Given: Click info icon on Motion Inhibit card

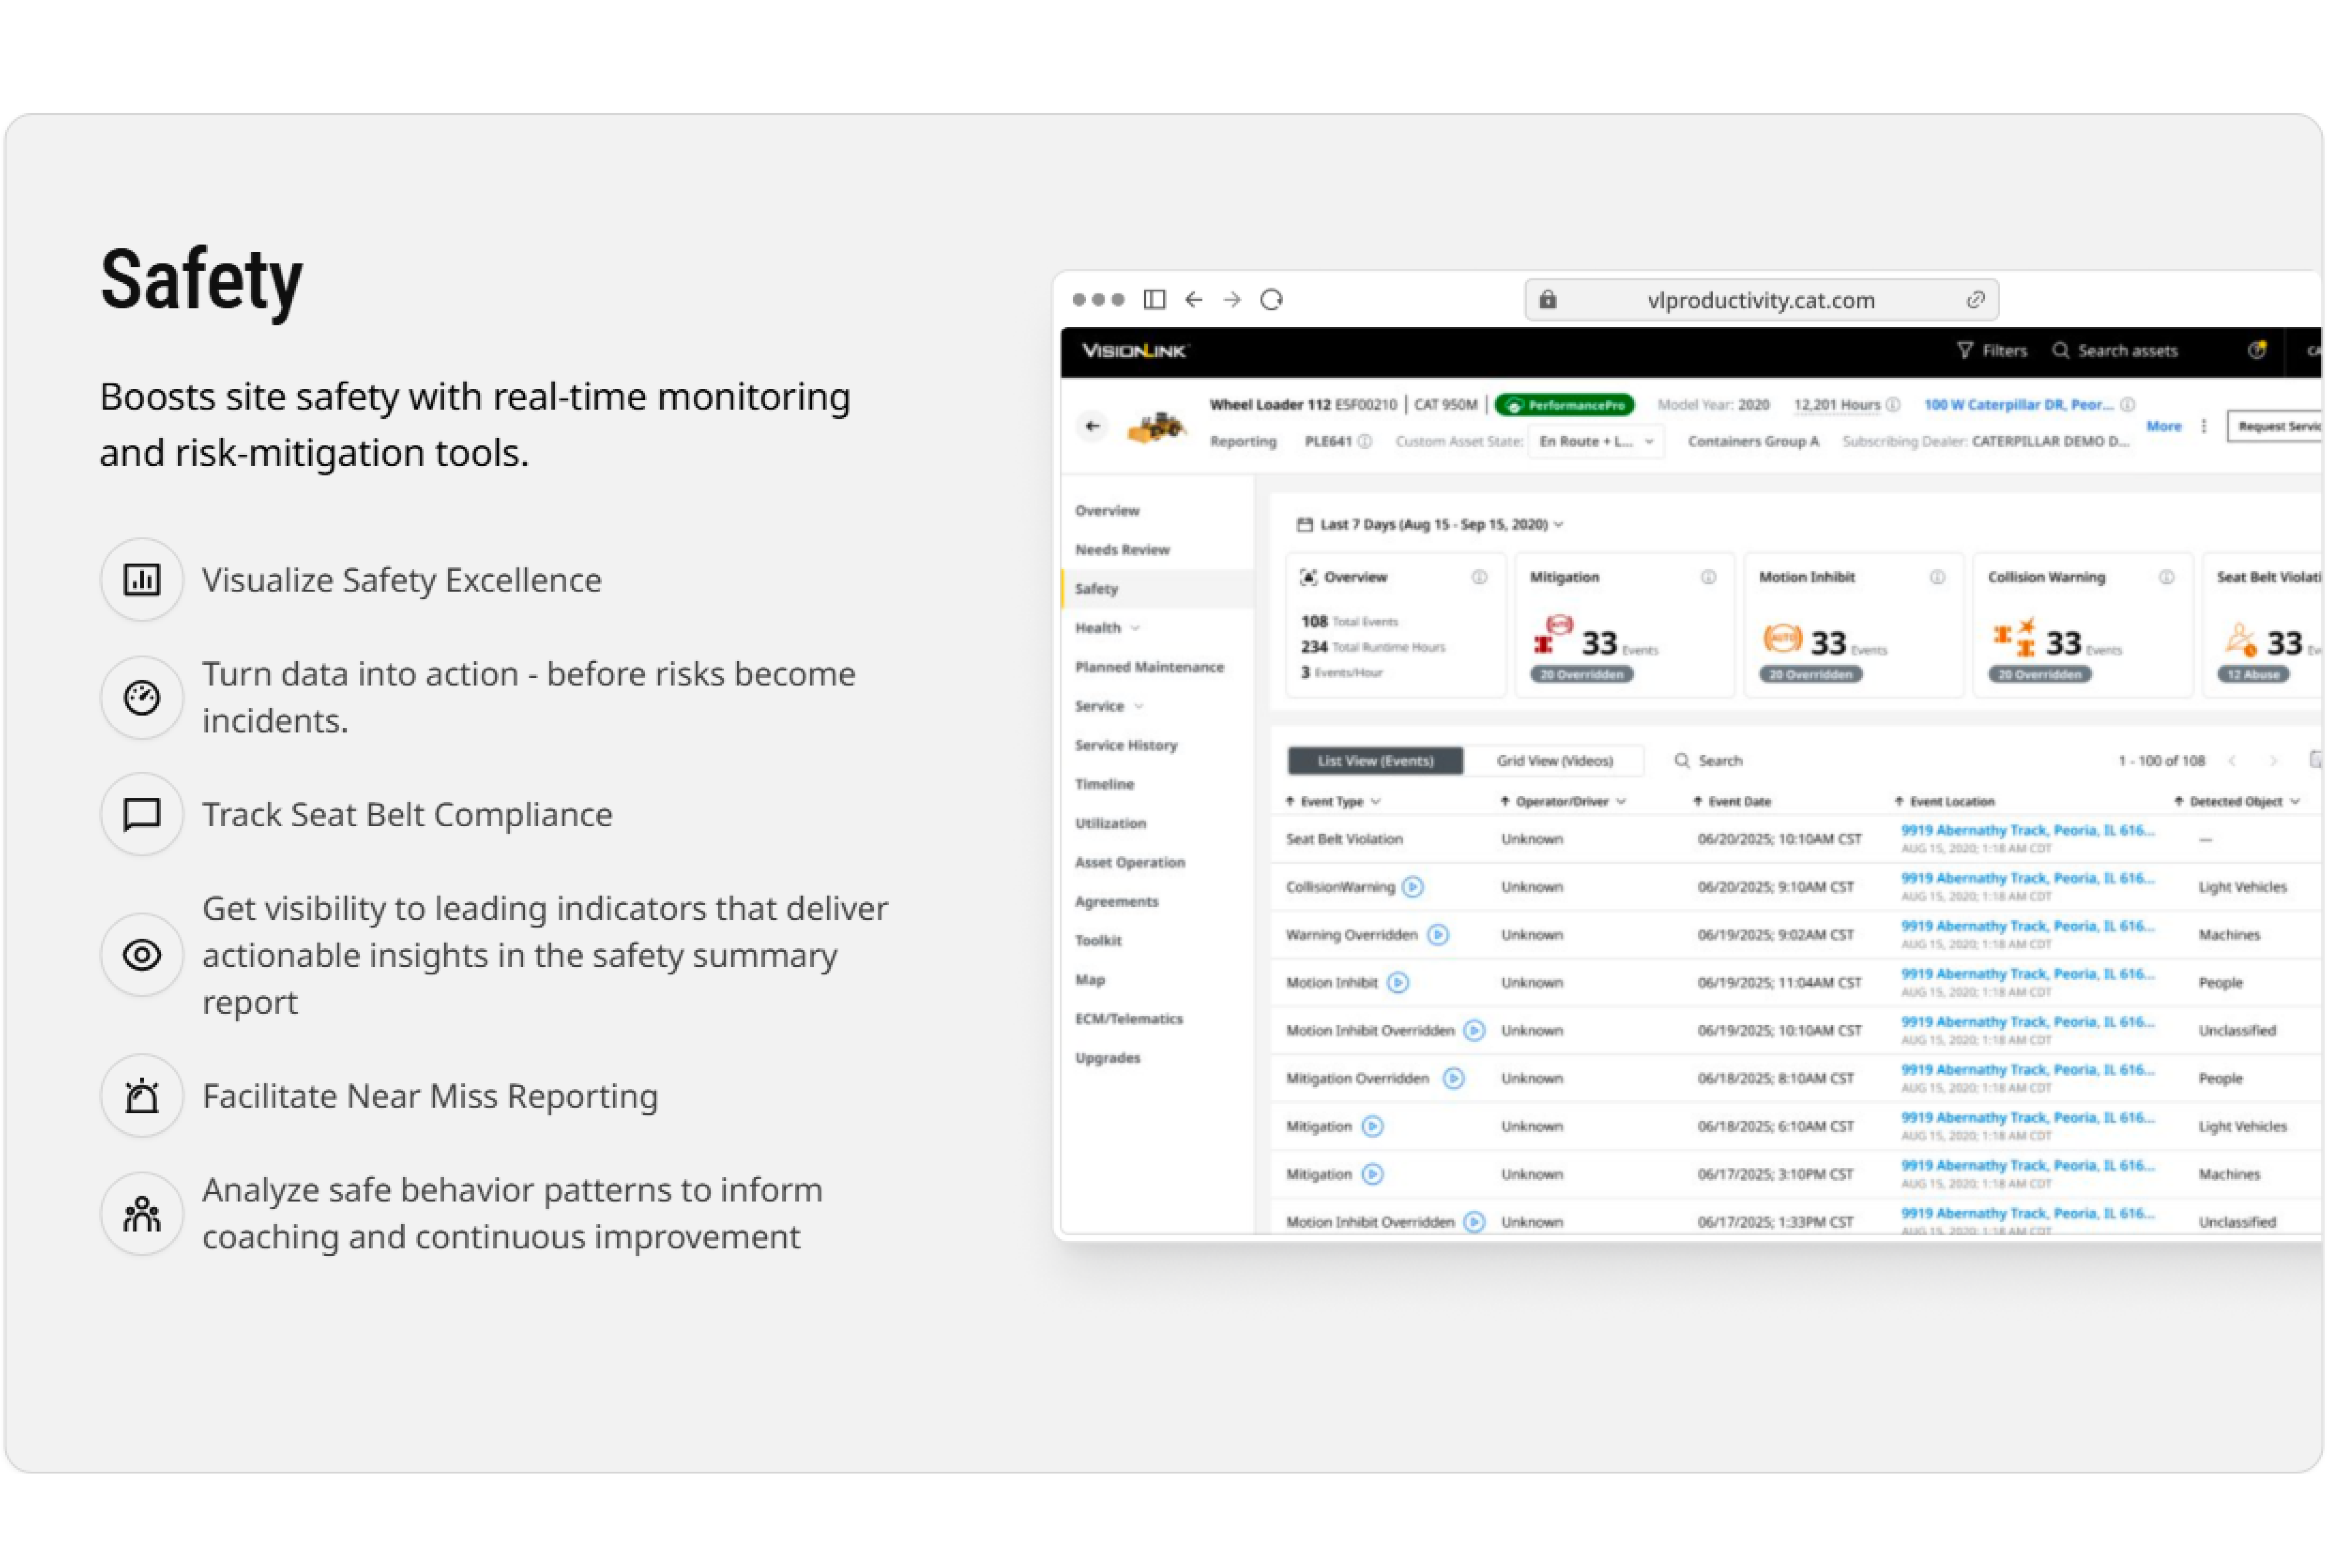Looking at the screenshot, I should click(x=1938, y=578).
